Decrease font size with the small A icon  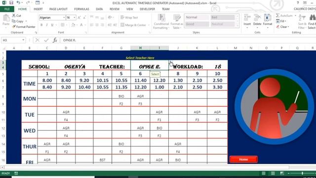click(x=84, y=18)
